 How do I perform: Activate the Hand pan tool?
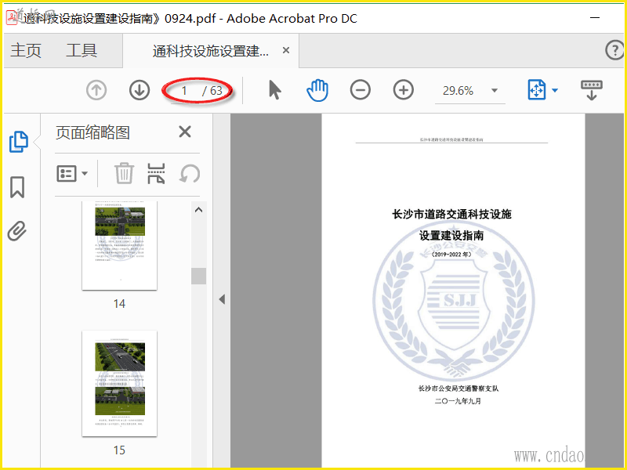tap(317, 90)
